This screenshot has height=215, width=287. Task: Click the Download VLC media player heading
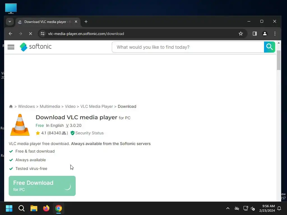click(x=76, y=117)
